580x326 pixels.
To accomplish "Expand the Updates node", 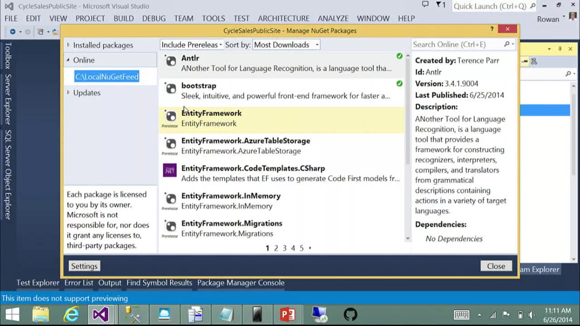I will (68, 92).
